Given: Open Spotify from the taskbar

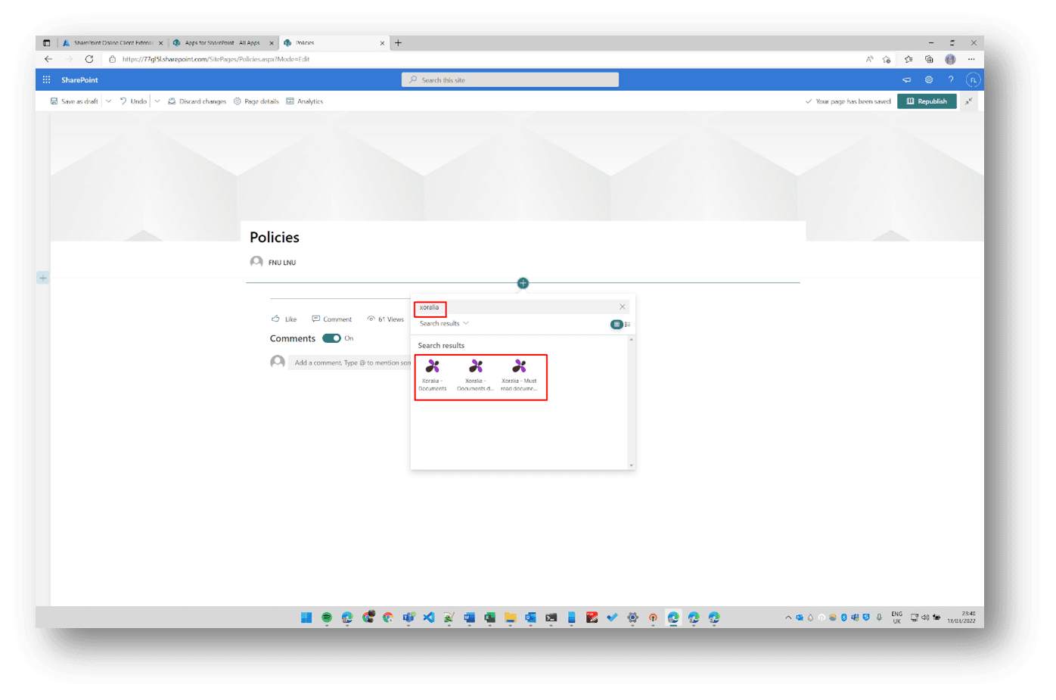Looking at the screenshot, I should pyautogui.click(x=327, y=618).
